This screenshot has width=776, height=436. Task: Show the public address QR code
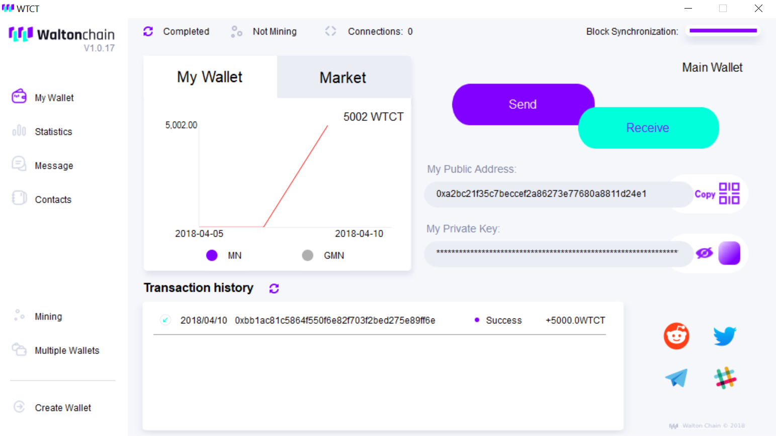tap(729, 194)
